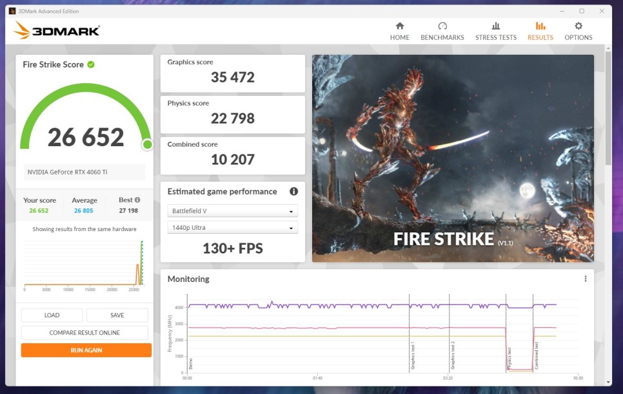Open the Options section
The height and width of the screenshot is (394, 623).
[x=578, y=32]
